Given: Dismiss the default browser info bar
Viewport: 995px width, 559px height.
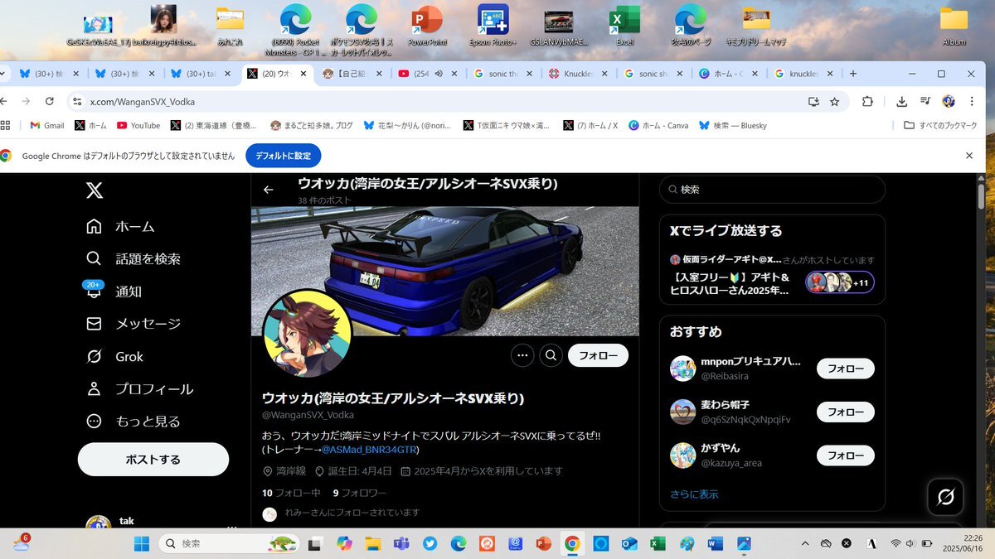Looking at the screenshot, I should [x=969, y=156].
